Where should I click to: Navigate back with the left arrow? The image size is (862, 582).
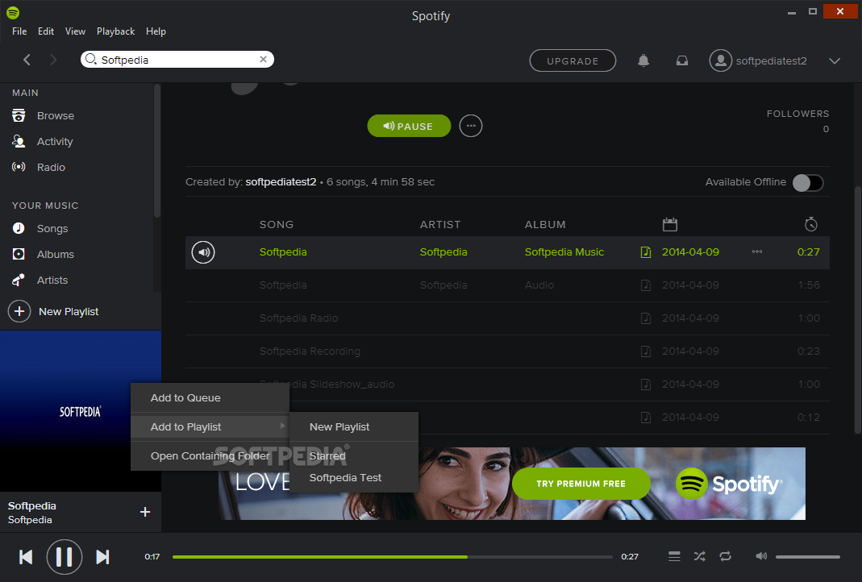click(27, 60)
